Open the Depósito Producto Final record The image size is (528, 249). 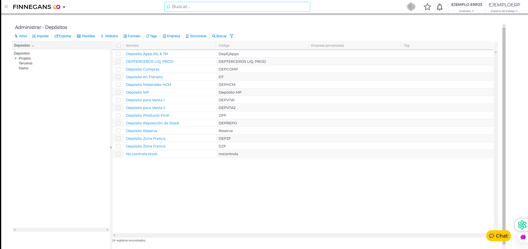pos(147,115)
